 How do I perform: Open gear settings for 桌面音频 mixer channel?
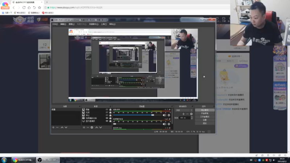coord(169,115)
